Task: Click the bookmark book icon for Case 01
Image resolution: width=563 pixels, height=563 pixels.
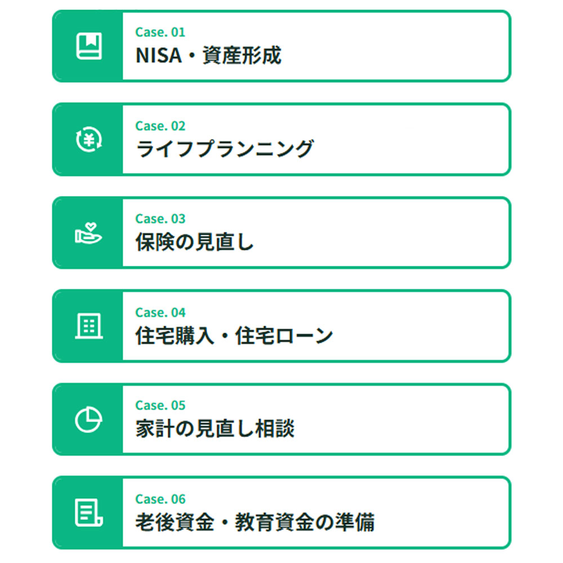Action: pyautogui.click(x=89, y=46)
